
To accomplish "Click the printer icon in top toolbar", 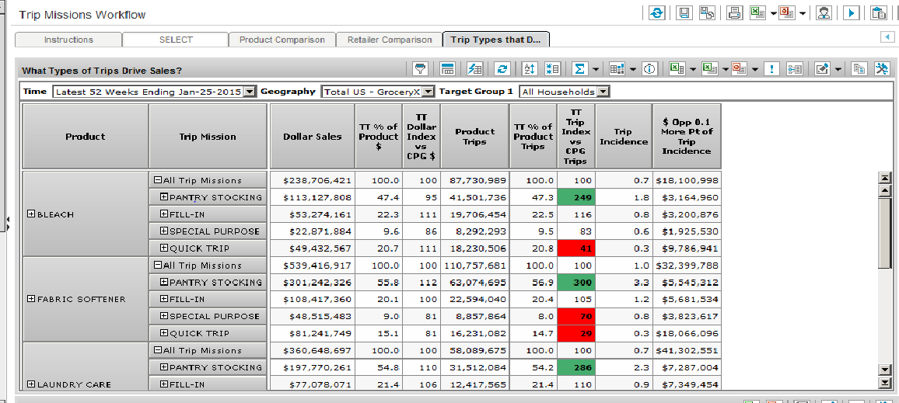I will pyautogui.click(x=733, y=13).
